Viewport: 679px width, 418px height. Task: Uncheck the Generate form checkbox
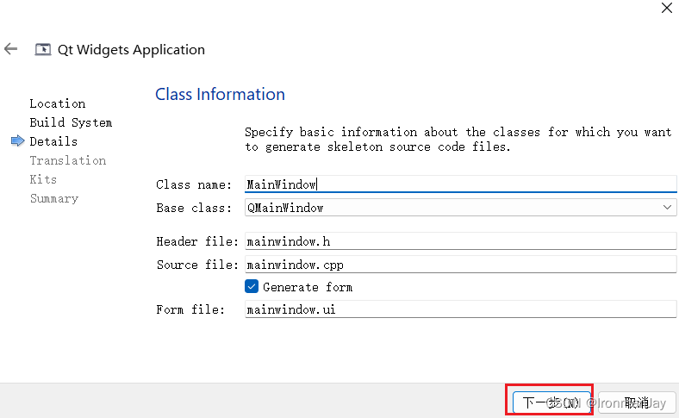pyautogui.click(x=252, y=286)
